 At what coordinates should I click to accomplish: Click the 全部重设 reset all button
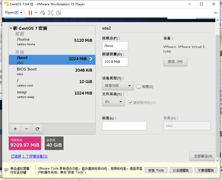[x=203, y=156]
